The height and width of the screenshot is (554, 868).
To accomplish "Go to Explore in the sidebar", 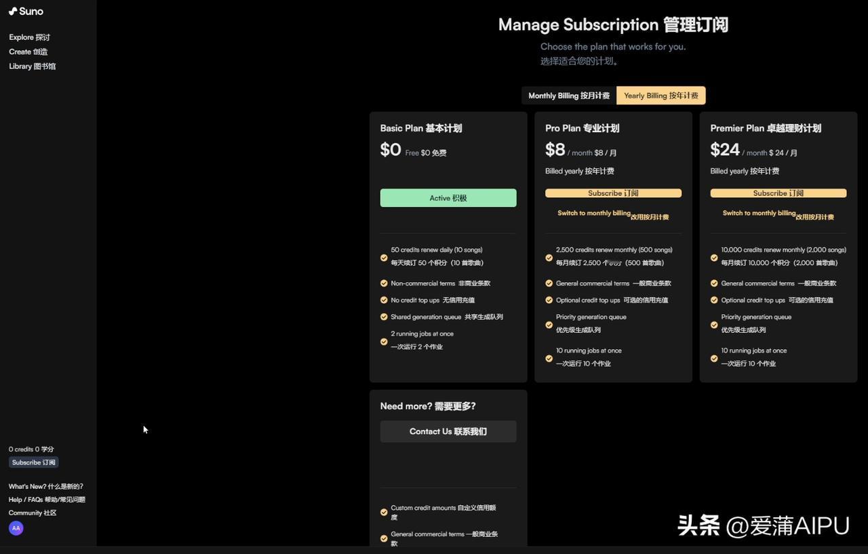I will [x=29, y=37].
